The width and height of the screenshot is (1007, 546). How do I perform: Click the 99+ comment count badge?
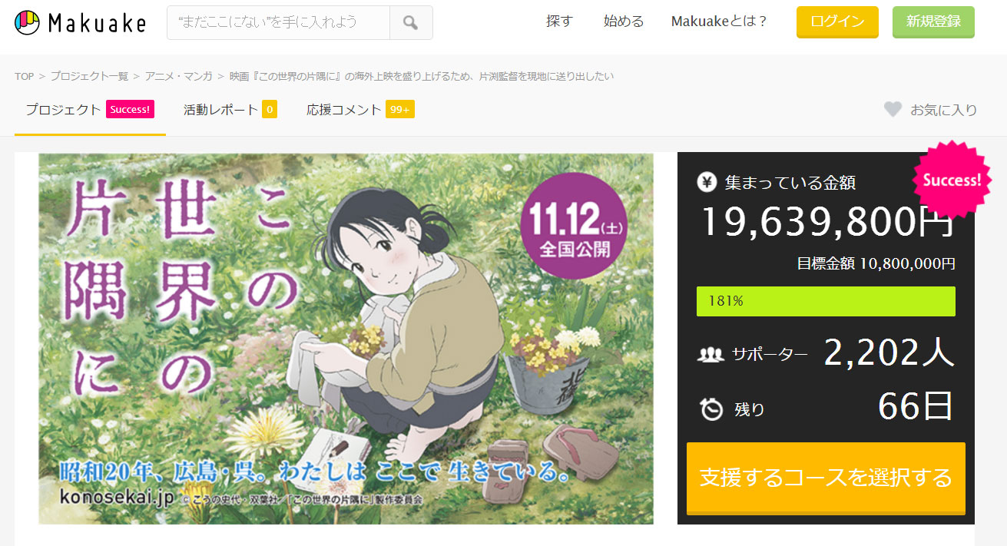(x=400, y=110)
